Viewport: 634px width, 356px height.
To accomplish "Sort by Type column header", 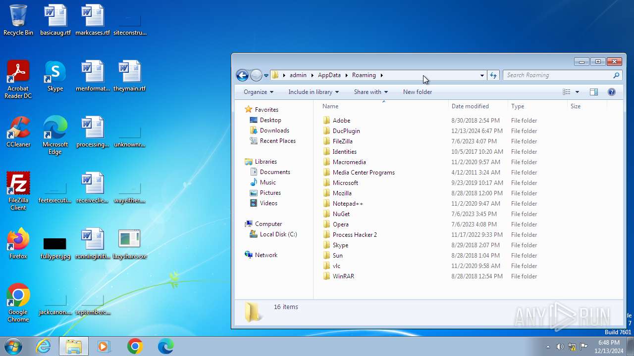I will [x=537, y=106].
